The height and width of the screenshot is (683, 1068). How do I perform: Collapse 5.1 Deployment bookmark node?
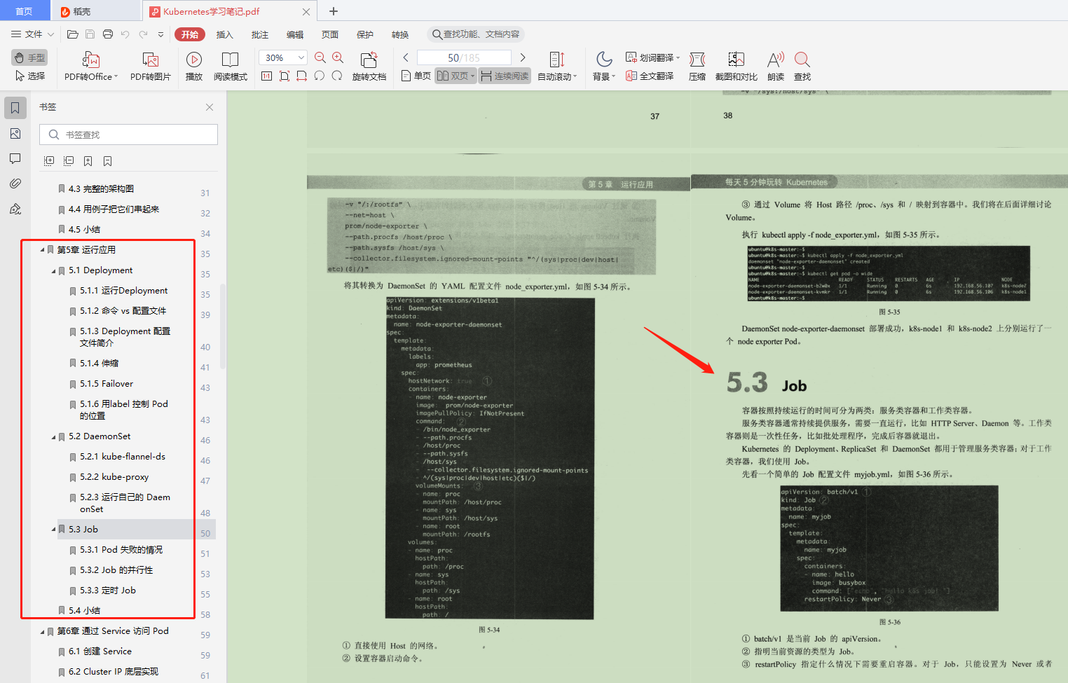(53, 270)
